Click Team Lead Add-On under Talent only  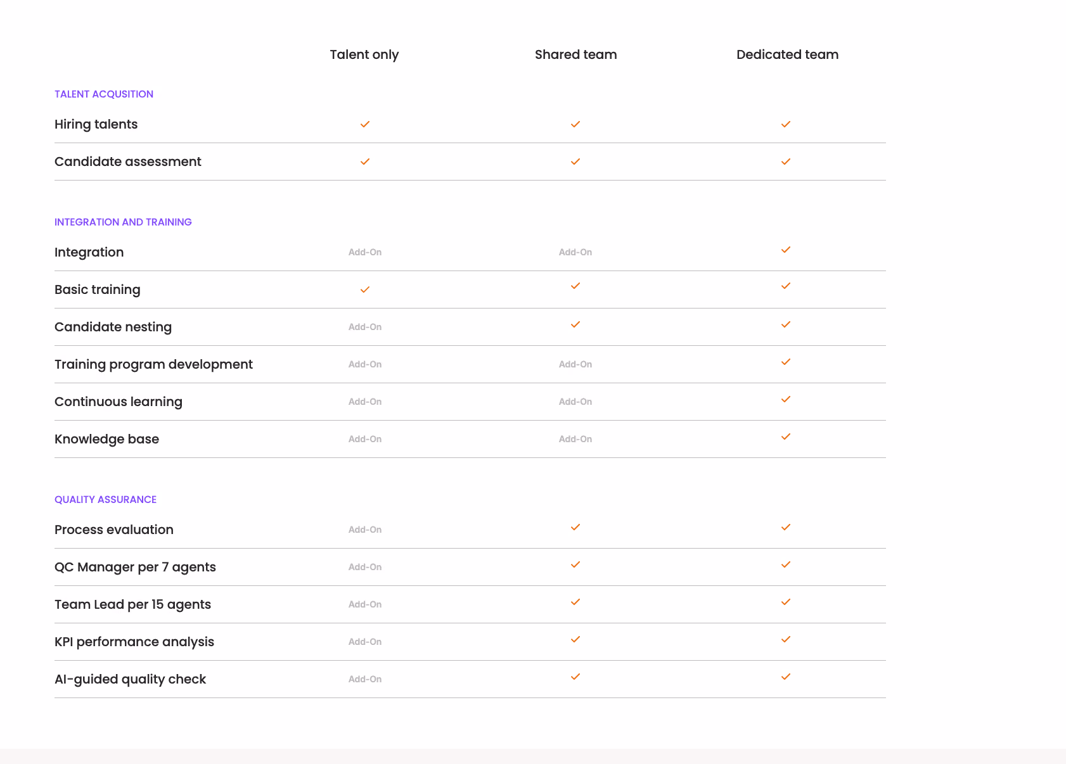(365, 604)
